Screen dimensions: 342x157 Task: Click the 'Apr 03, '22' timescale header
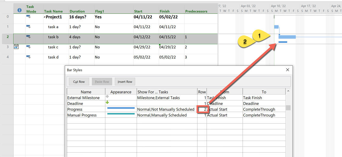pyautogui.click(x=248, y=6)
